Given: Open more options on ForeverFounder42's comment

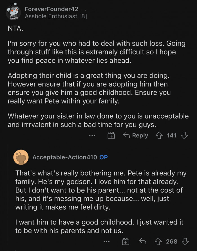Looking at the screenshot, I should (92, 135).
